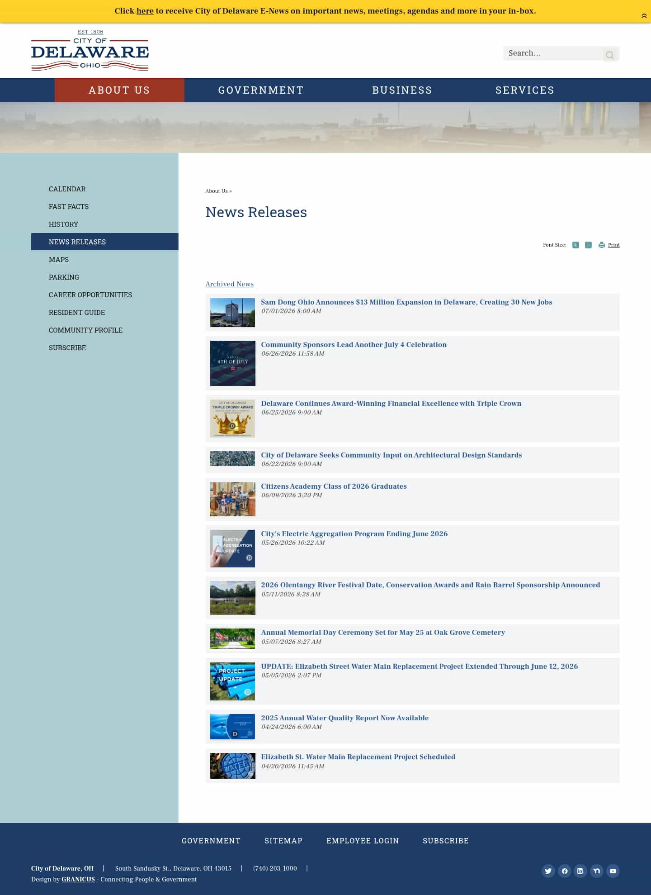This screenshot has height=895, width=651.
Task: Open Olentangy River Festival article
Action: coord(430,585)
